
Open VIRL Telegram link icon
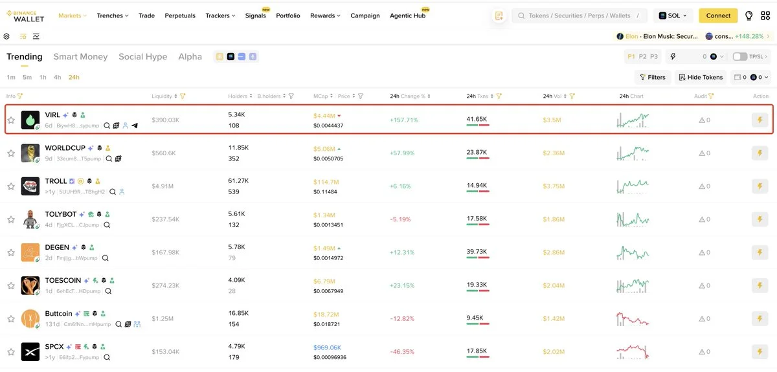pos(135,126)
